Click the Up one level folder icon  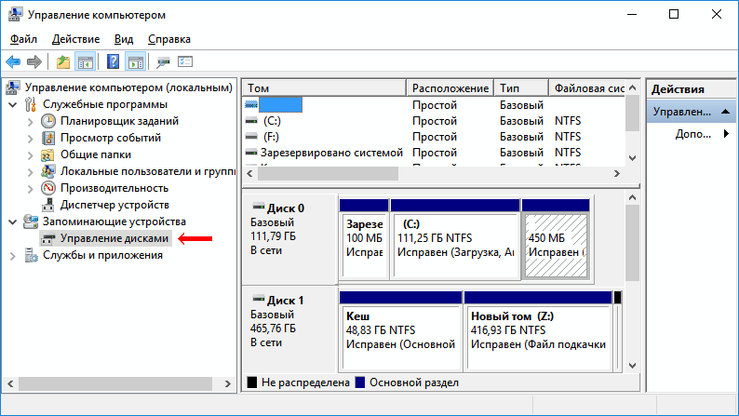(x=63, y=61)
